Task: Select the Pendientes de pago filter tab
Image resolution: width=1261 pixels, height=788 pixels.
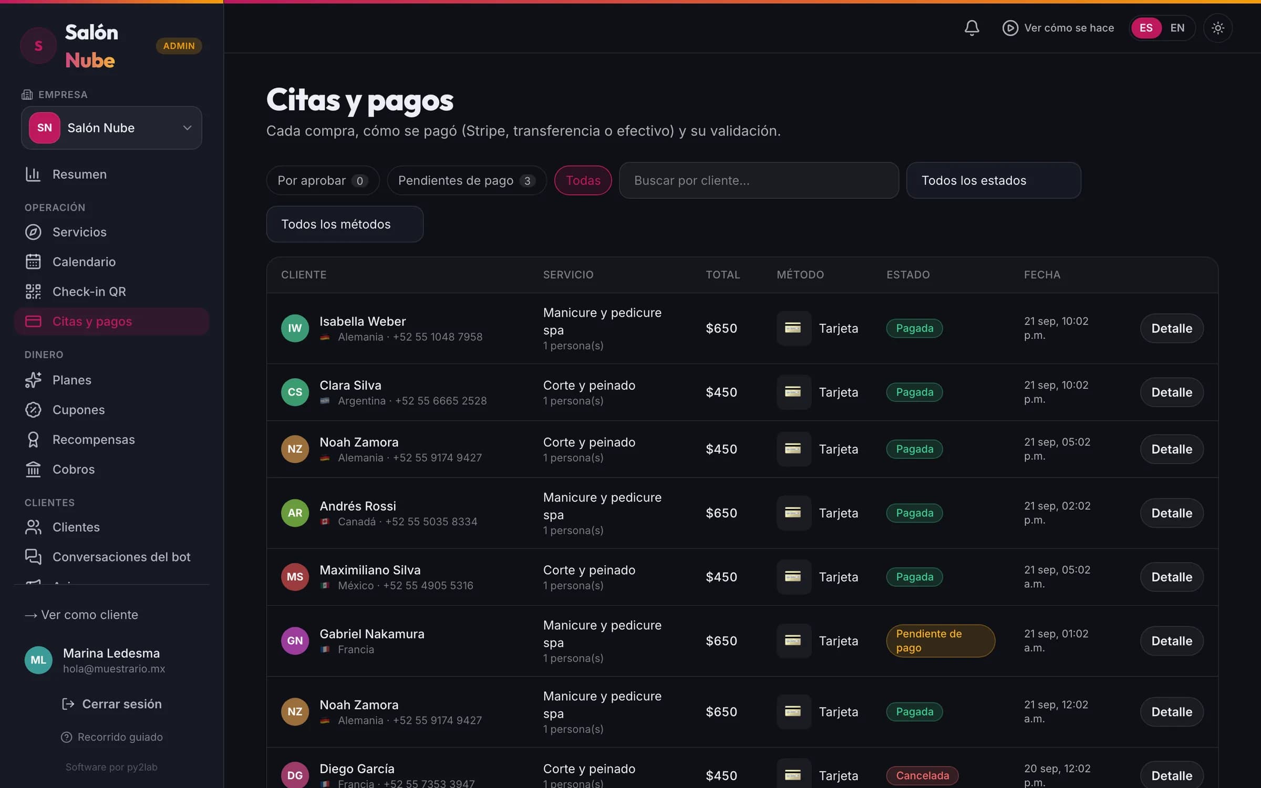Action: coord(467,180)
